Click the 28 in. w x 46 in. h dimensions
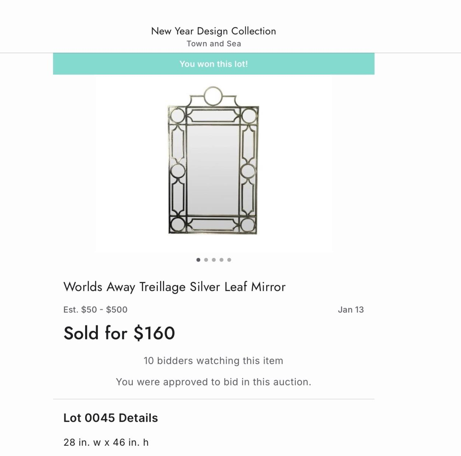 click(x=106, y=442)
